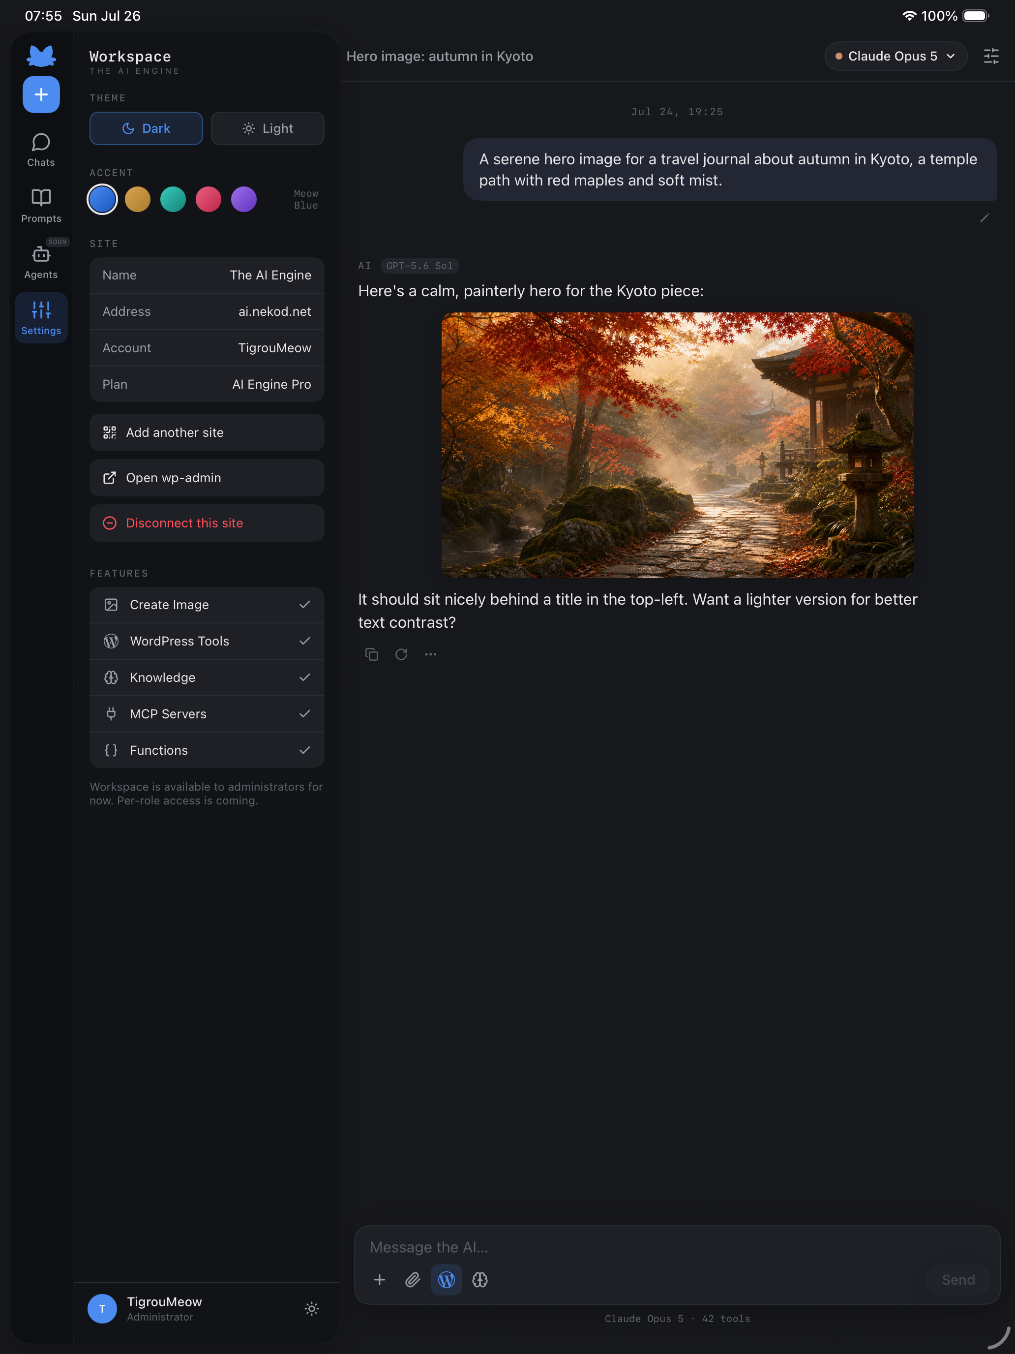Viewport: 1015px width, 1354px height.
Task: Open the Settings section
Action: coord(41,318)
